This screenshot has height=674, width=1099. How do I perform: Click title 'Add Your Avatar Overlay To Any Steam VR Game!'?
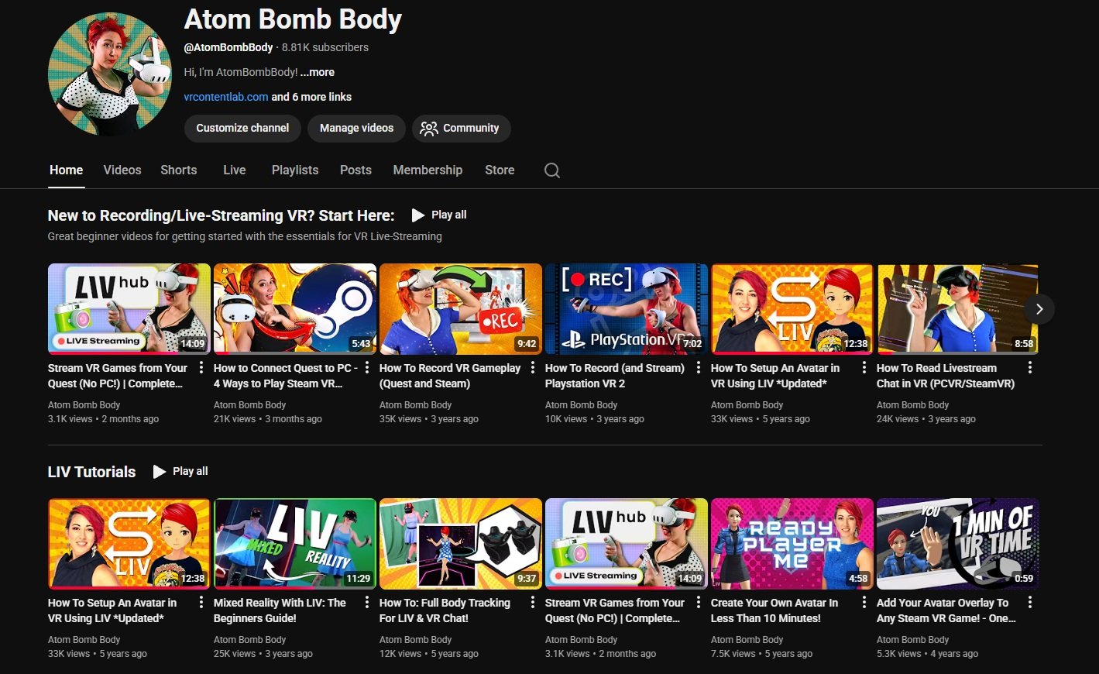946,610
